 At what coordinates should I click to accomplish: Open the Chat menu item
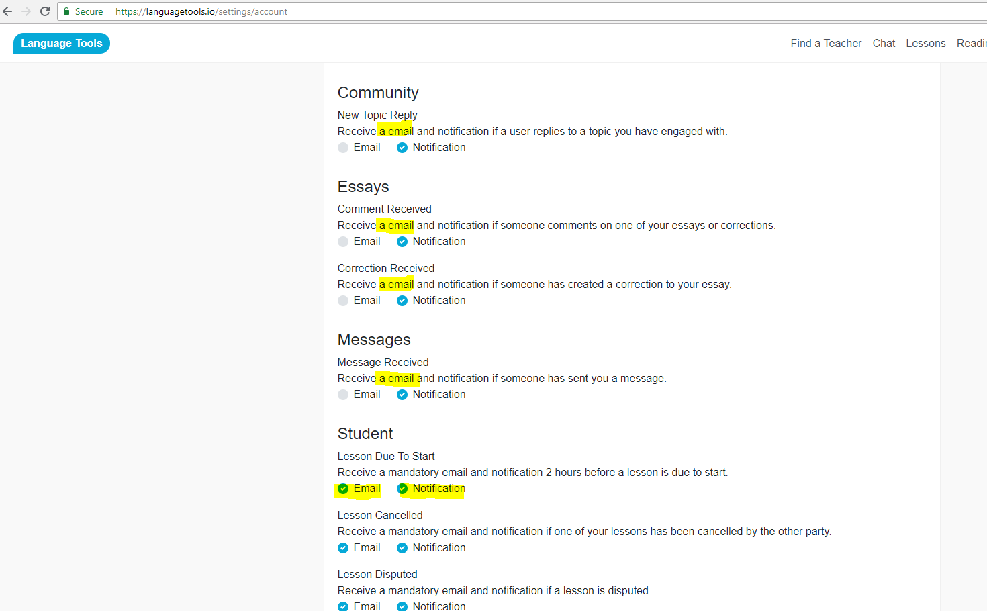tap(884, 43)
